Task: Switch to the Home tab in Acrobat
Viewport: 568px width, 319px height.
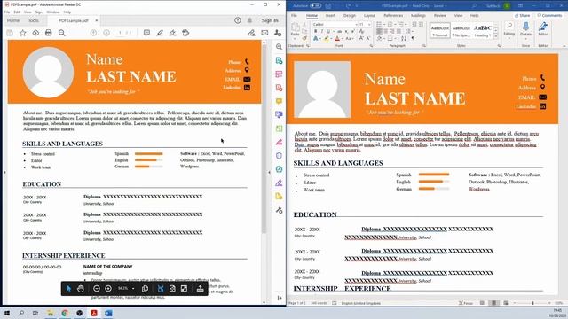Action: [13, 20]
